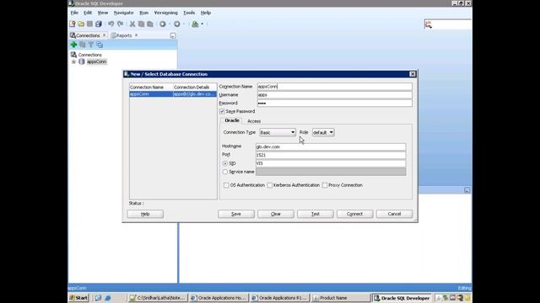This screenshot has height=303, width=540.
Task: Click the Undo toolbar icon
Action: (111, 24)
